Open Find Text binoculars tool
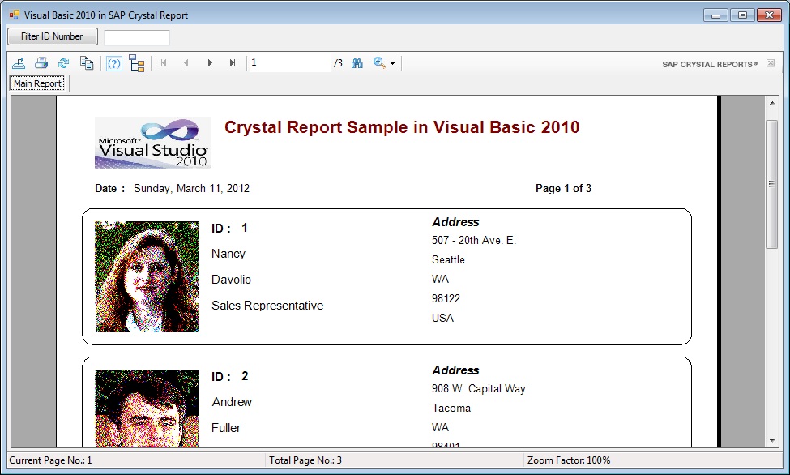Viewport: 790px width, 475px height. pyautogui.click(x=357, y=63)
